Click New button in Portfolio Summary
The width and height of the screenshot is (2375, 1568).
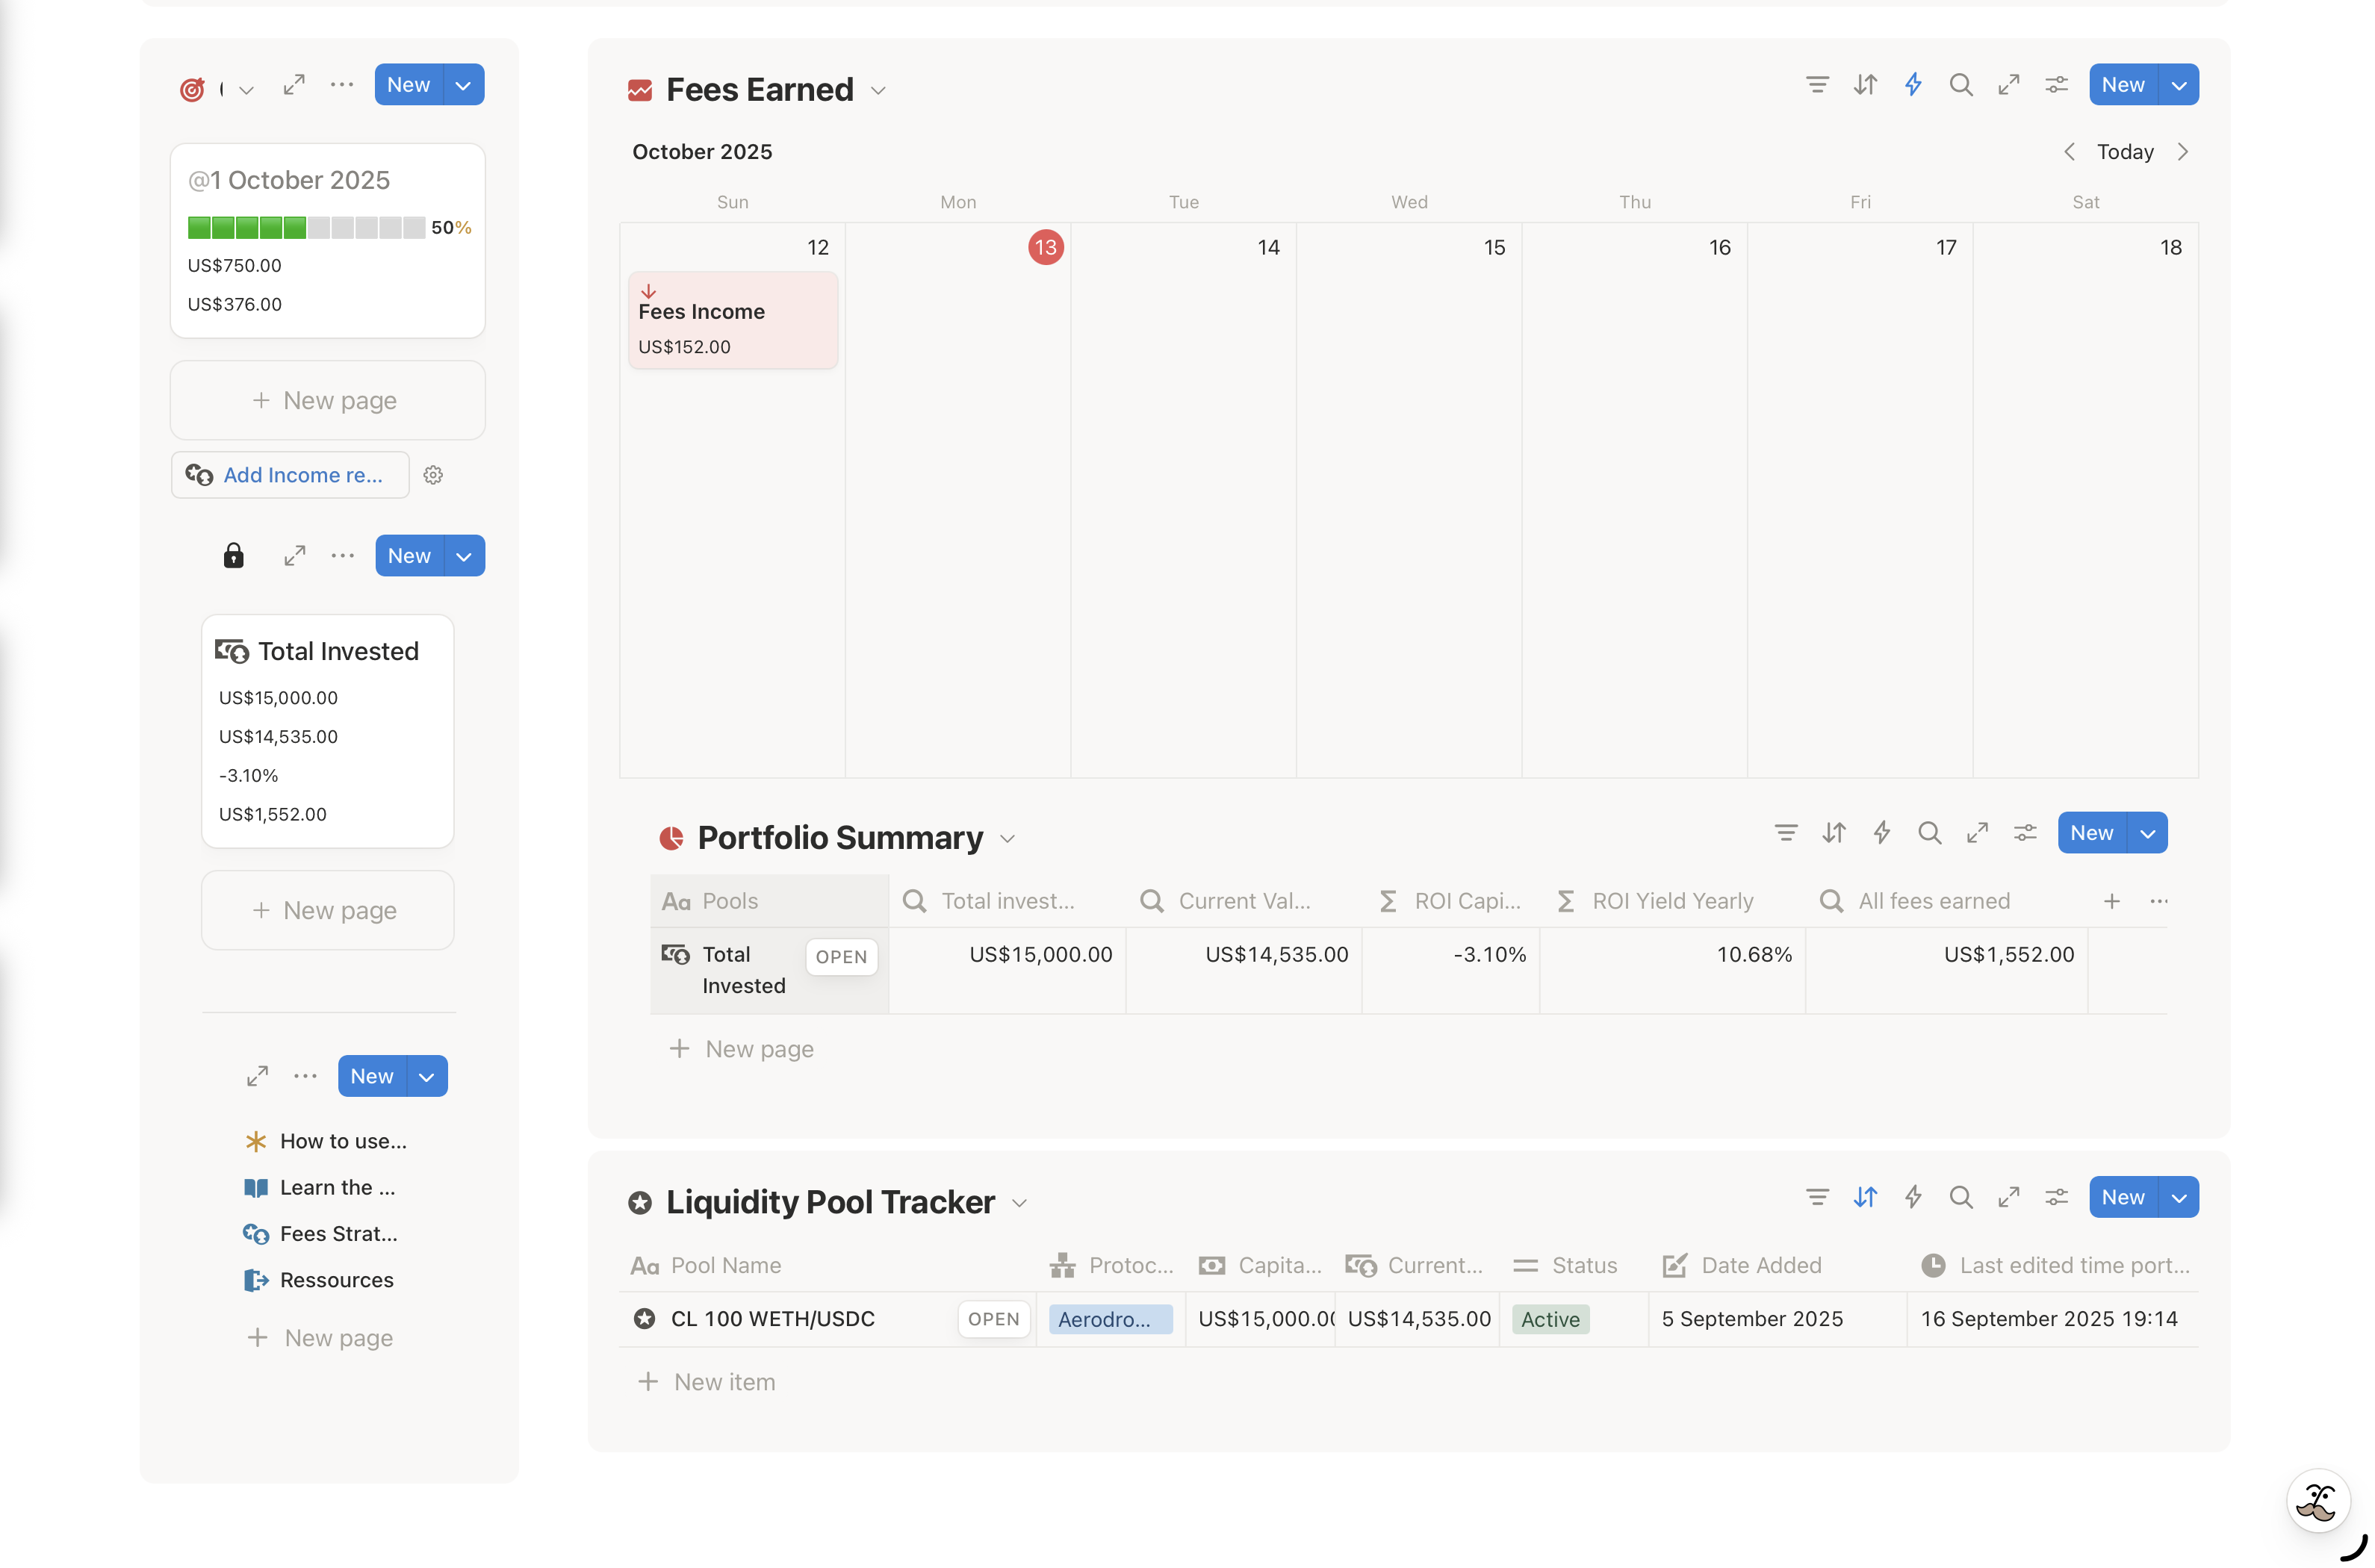tap(2092, 833)
